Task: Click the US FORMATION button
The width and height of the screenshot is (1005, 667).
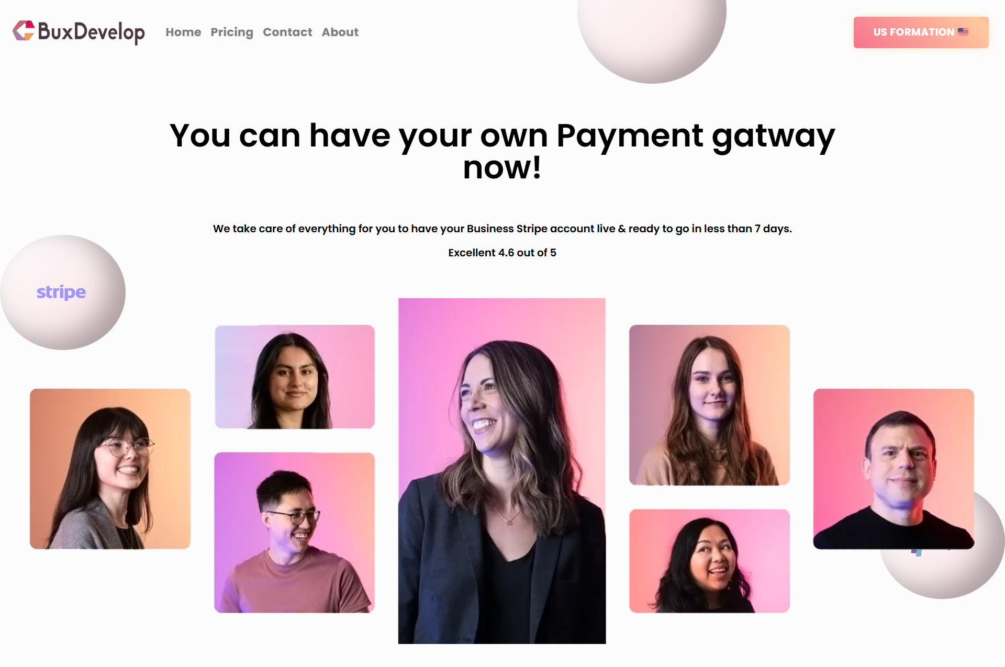Action: click(921, 32)
